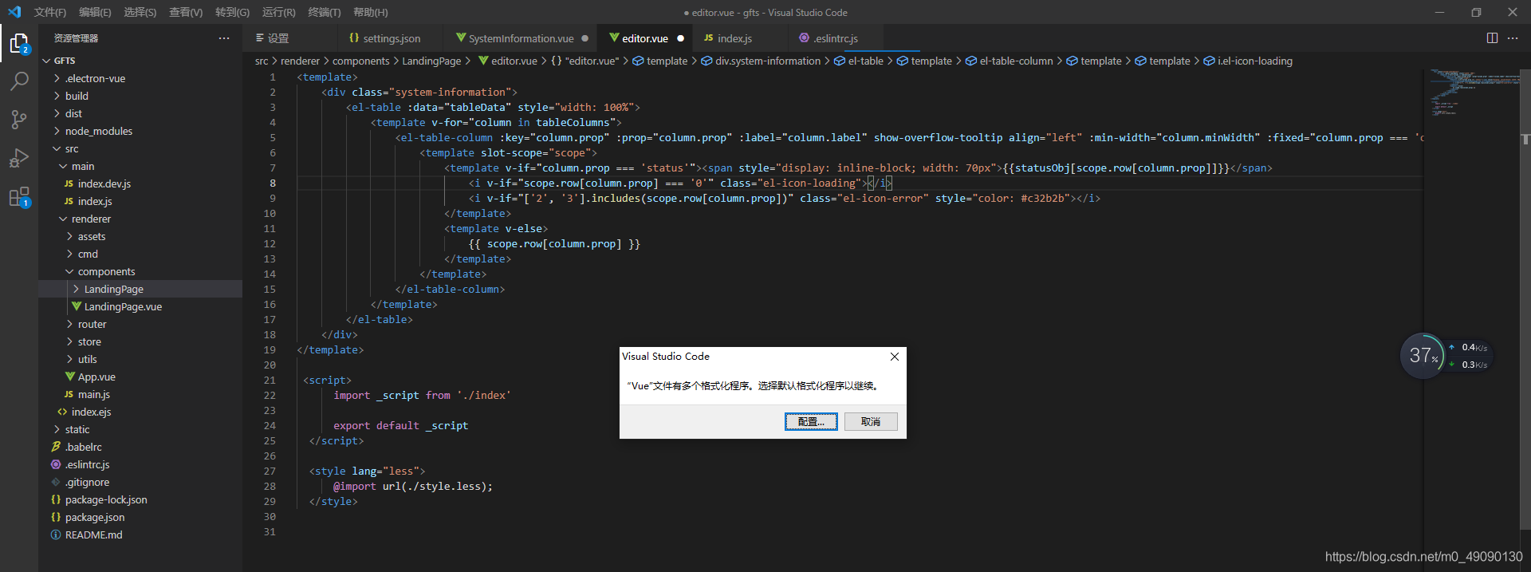This screenshot has width=1531, height=572.
Task: Click the 配置... button in dialog
Action: coord(811,421)
